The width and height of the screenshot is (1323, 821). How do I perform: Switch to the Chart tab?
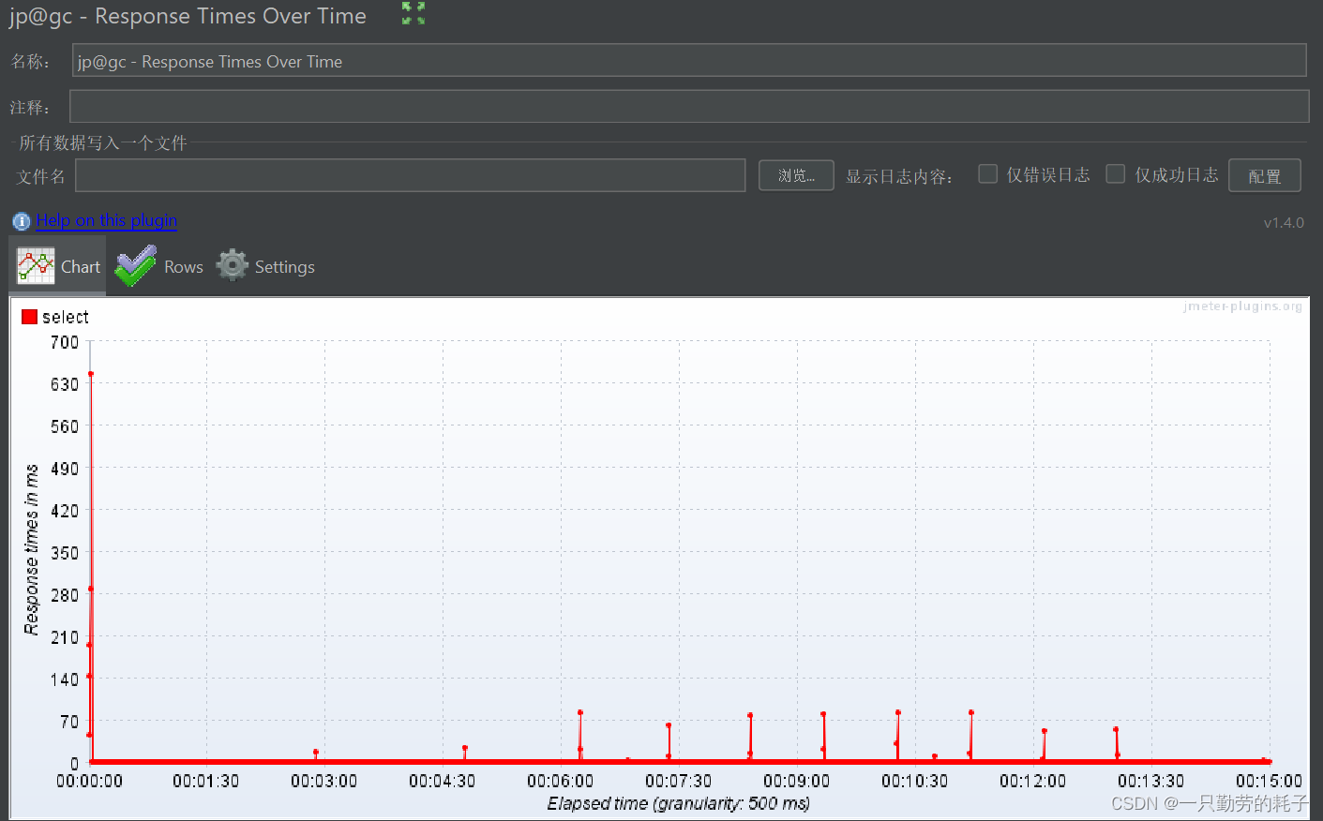click(58, 266)
